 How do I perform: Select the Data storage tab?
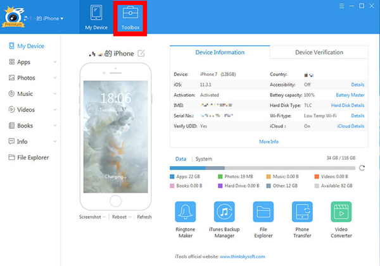(180, 159)
